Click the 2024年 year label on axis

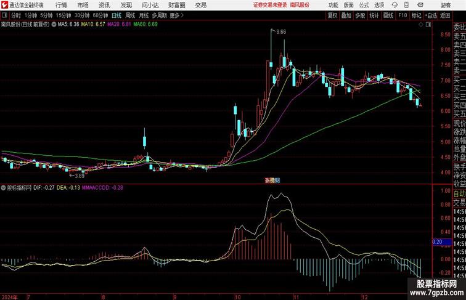(x=9, y=297)
